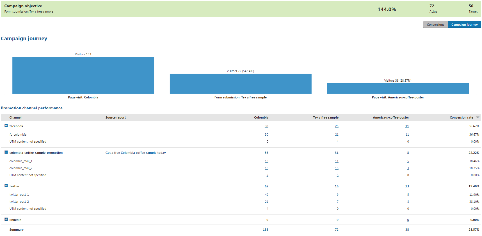The image size is (482, 236).
Task: Sort by America-s-coffee-poster column header
Action: (x=390, y=117)
